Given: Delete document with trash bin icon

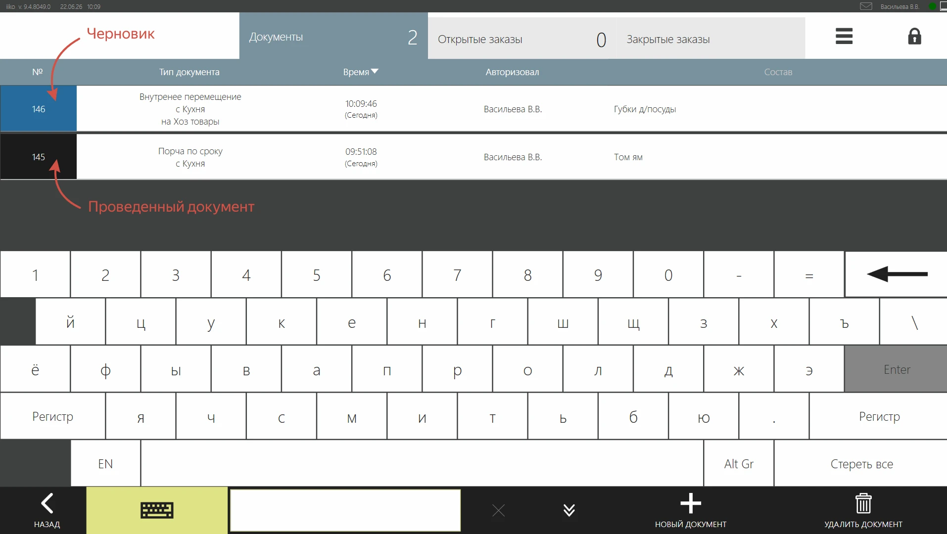Looking at the screenshot, I should coord(863,510).
